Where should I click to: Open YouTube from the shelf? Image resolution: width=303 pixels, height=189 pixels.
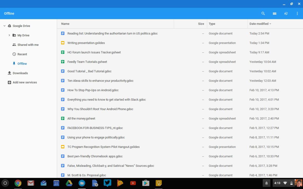pyautogui.click(x=133, y=183)
